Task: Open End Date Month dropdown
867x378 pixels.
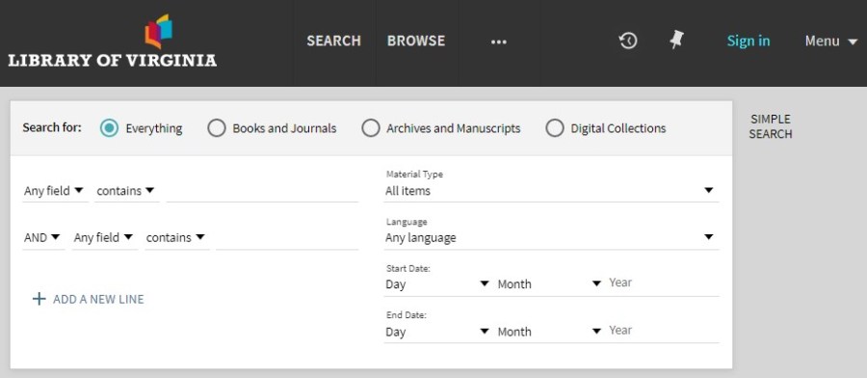Action: point(549,332)
